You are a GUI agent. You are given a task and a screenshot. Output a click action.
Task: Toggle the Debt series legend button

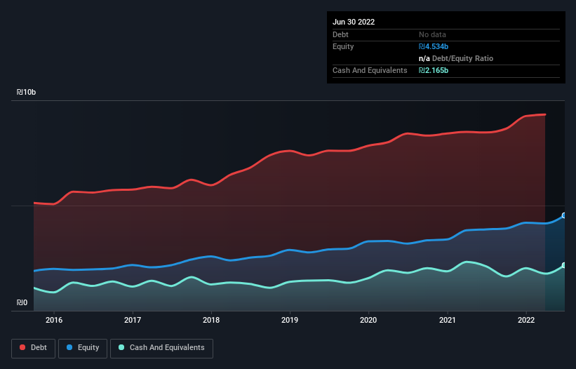(33, 348)
